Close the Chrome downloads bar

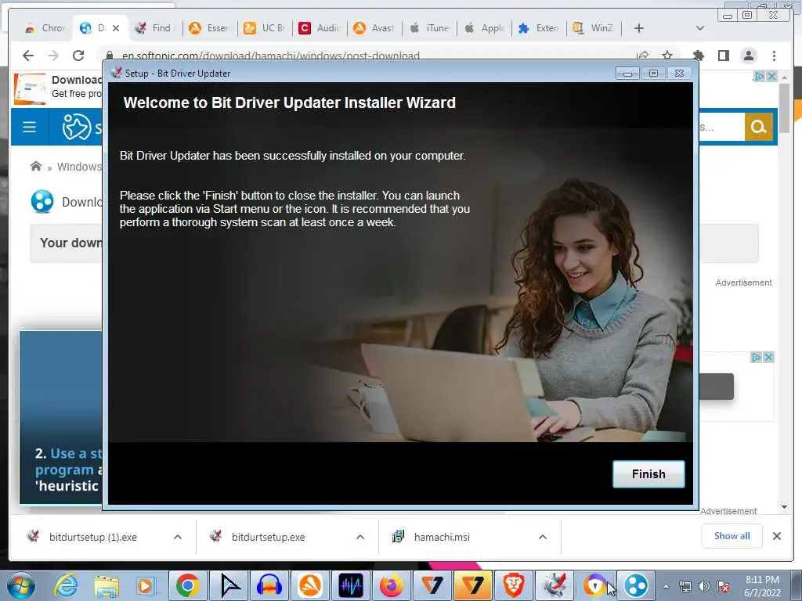point(776,536)
